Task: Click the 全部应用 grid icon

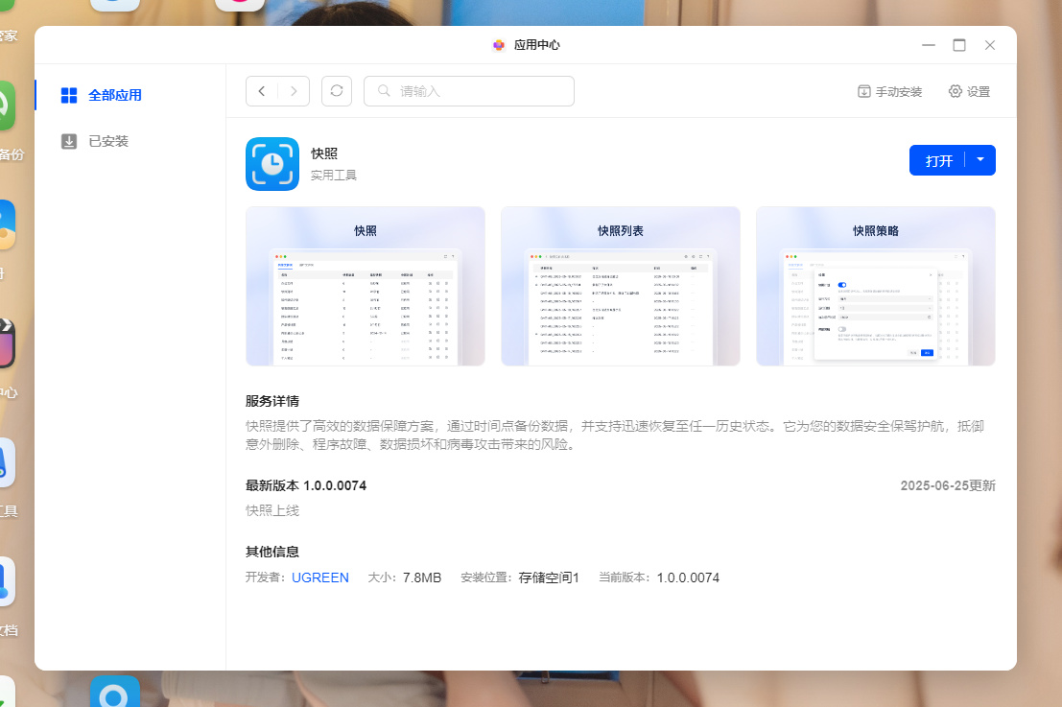Action: tap(69, 96)
